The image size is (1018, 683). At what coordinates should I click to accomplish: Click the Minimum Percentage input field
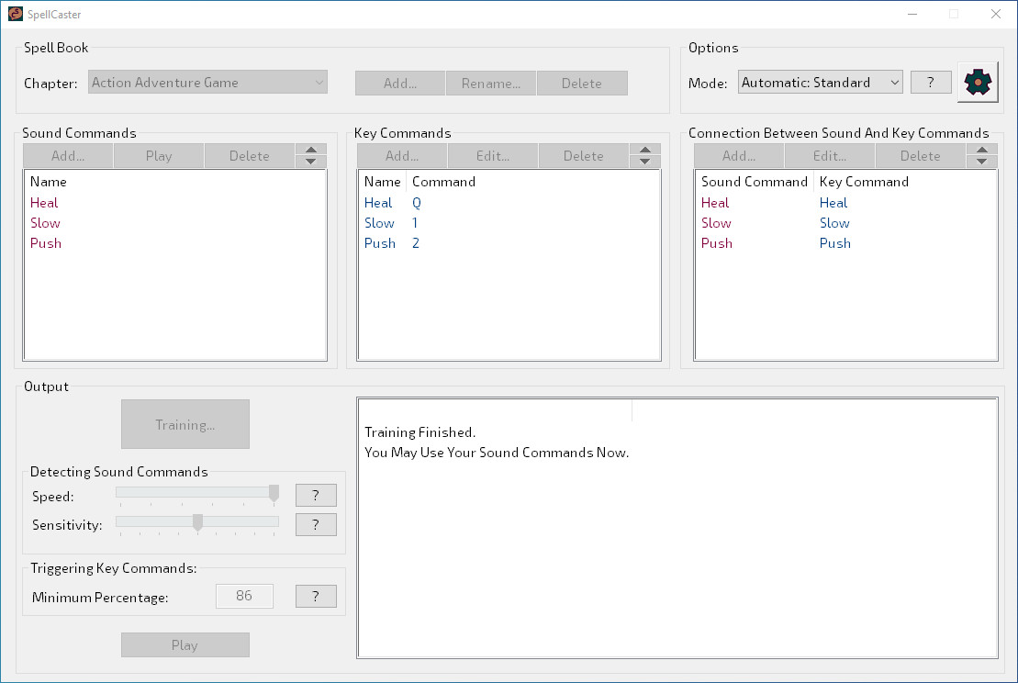click(x=244, y=596)
